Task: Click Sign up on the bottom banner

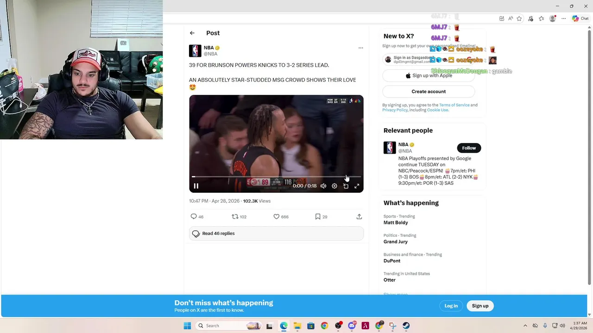Action: tap(480, 306)
